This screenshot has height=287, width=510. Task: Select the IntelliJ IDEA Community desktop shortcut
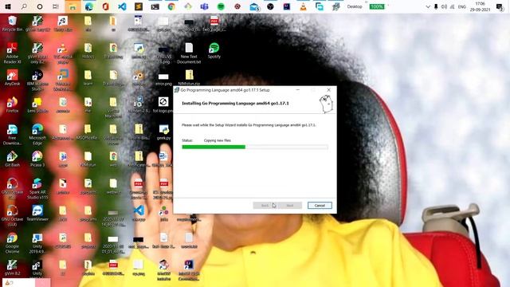[x=189, y=270]
